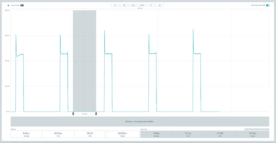Click the WINDOW section heading

pyautogui.click(x=13, y=129)
